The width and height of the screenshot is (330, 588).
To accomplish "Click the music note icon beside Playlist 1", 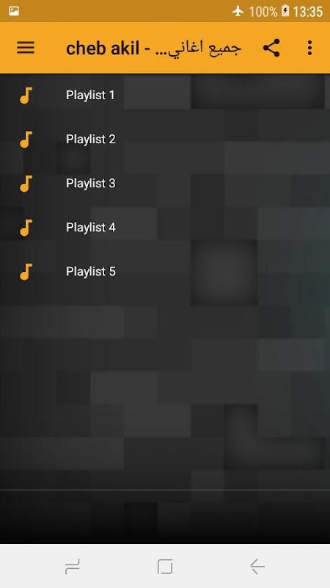I will [26, 96].
